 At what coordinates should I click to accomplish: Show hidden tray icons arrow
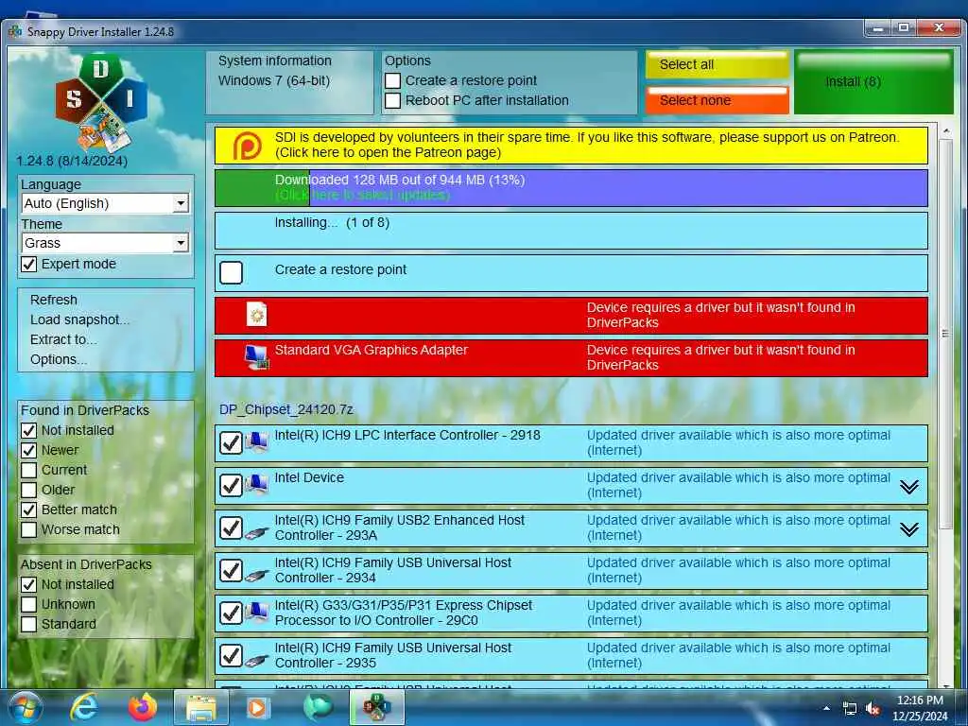pos(826,708)
